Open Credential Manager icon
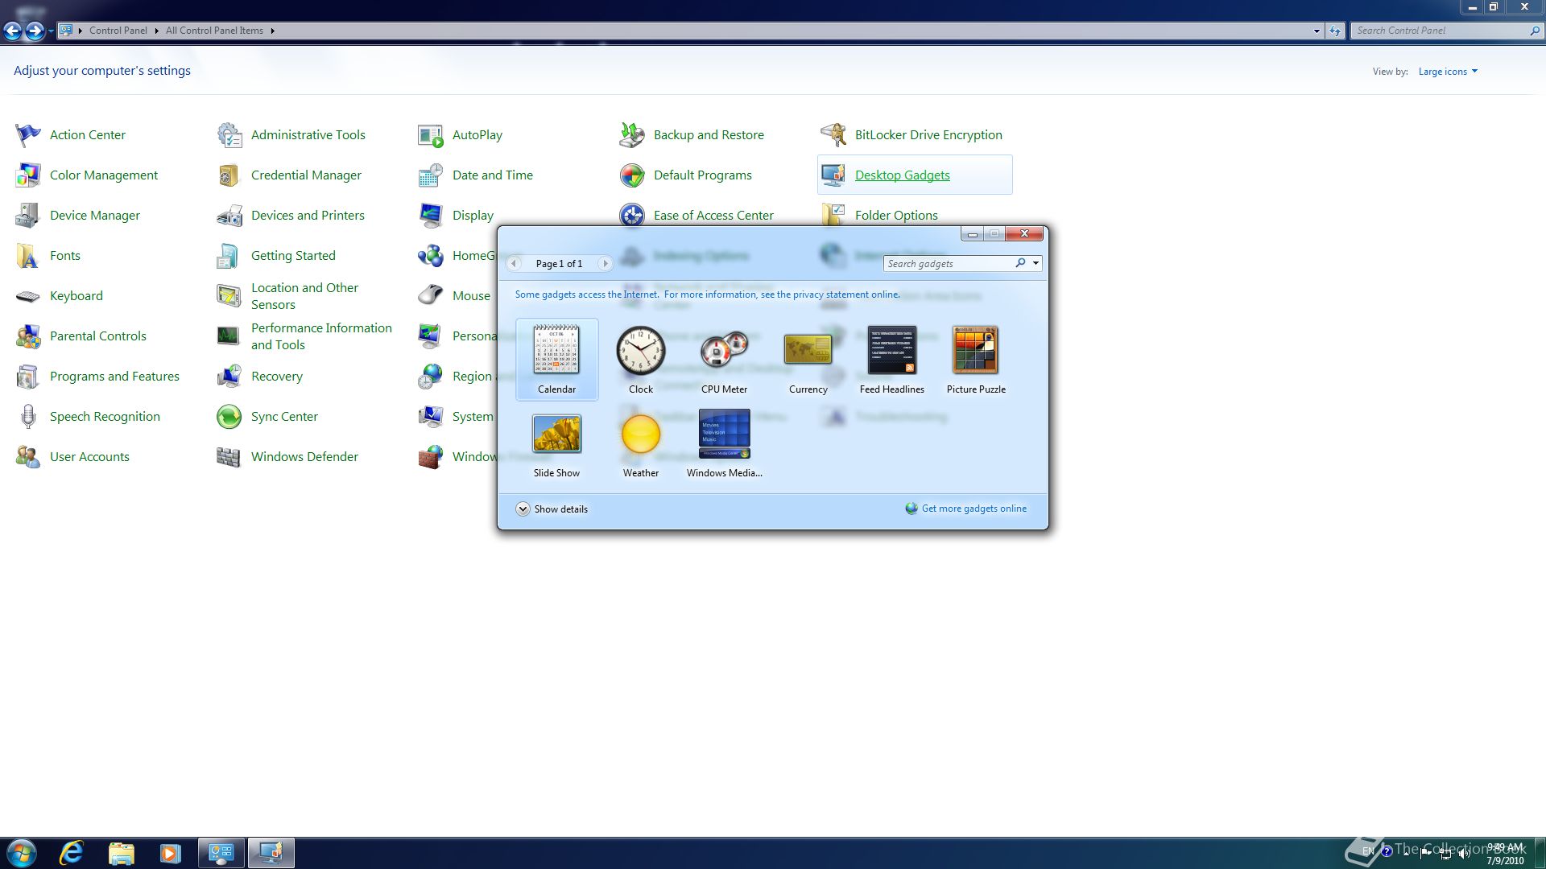Screen dimensions: 1546x869 coord(229,175)
